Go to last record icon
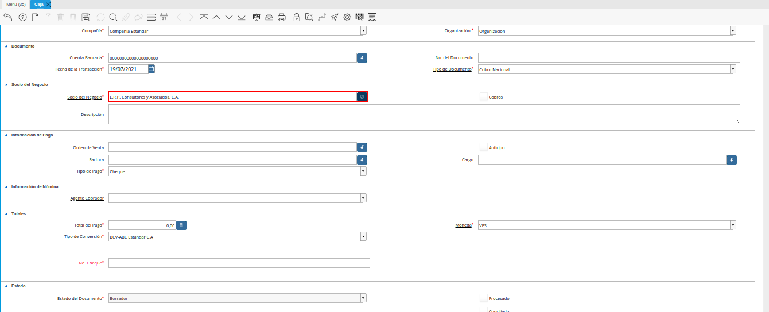The height and width of the screenshot is (312, 769). pyautogui.click(x=242, y=17)
